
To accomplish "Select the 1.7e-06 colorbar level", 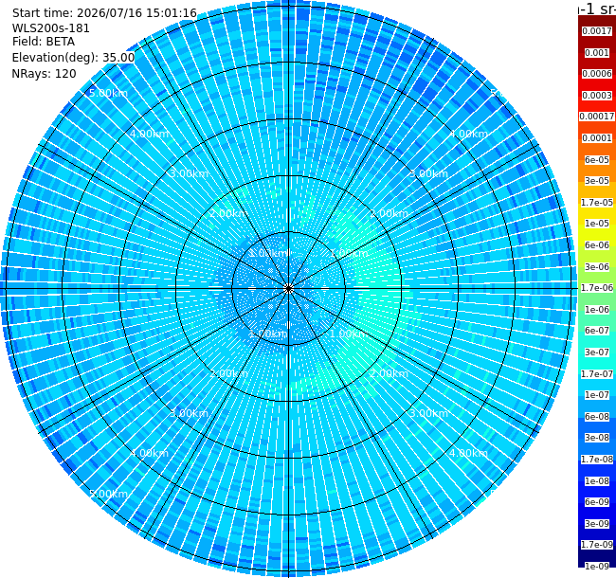I will [597, 288].
